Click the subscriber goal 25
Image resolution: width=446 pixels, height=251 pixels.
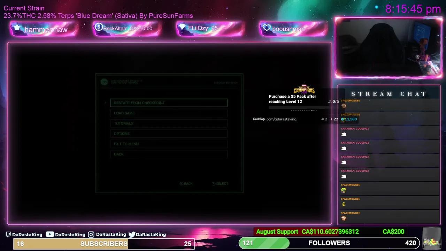pyautogui.click(x=187, y=244)
